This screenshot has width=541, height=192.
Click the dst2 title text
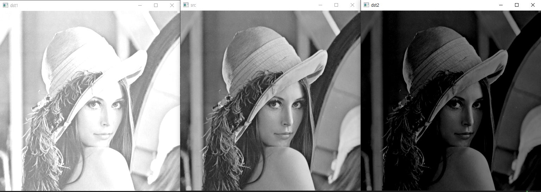(375, 5)
